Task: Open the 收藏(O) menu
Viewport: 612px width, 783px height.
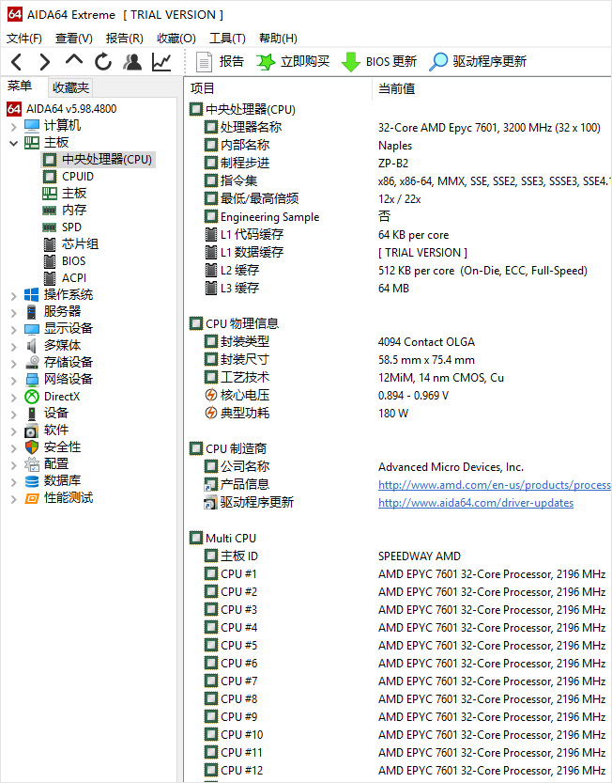Action: pos(176,39)
